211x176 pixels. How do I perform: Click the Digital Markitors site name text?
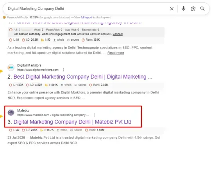29,65
